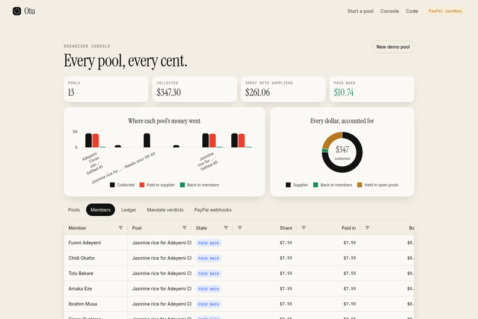
Task: Go to the Console link
Action: point(390,11)
